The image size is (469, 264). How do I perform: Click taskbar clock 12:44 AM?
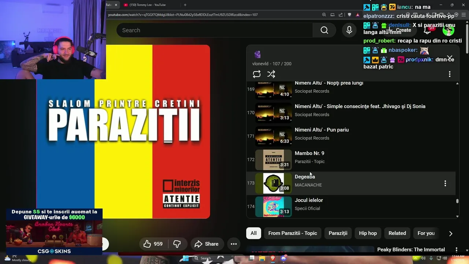click(x=458, y=258)
